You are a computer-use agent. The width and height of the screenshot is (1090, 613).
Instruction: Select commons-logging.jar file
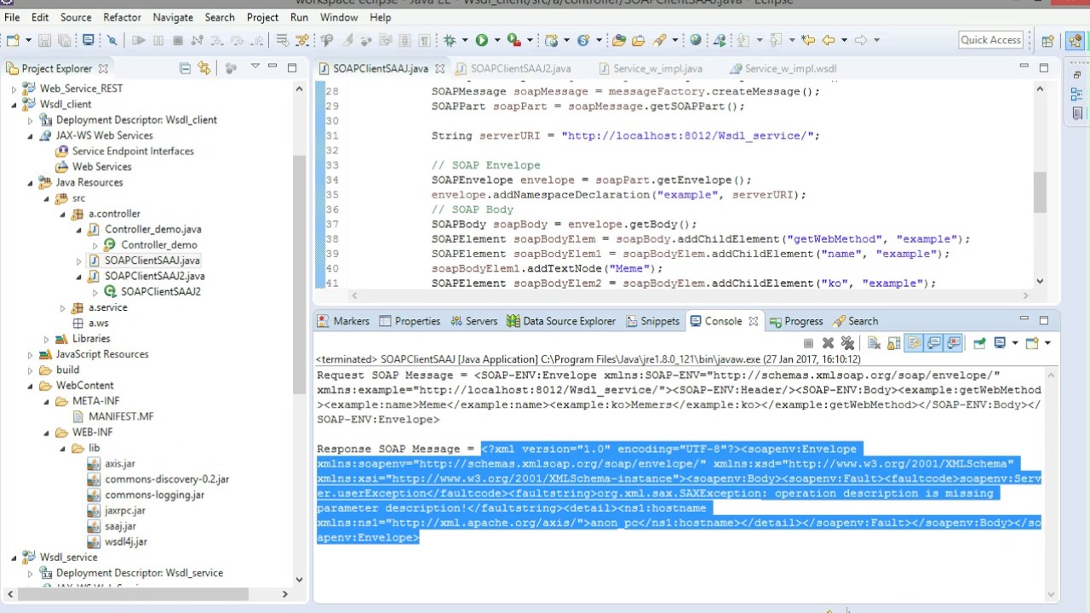point(155,495)
